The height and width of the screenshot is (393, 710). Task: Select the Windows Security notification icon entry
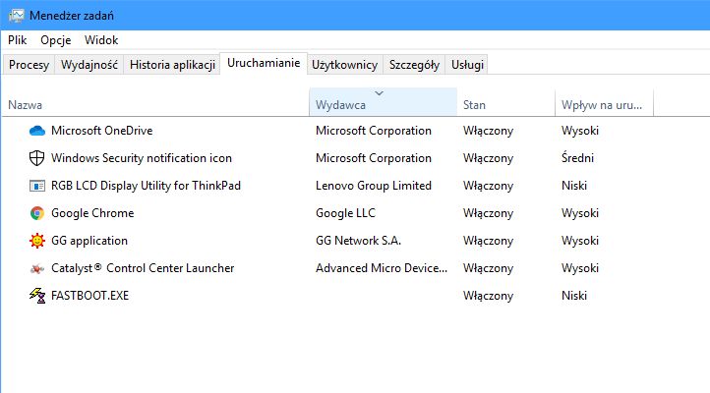coord(142,158)
